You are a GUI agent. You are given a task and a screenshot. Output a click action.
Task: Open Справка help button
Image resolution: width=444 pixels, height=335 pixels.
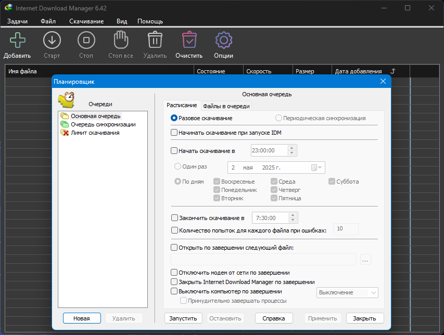pos(274,318)
